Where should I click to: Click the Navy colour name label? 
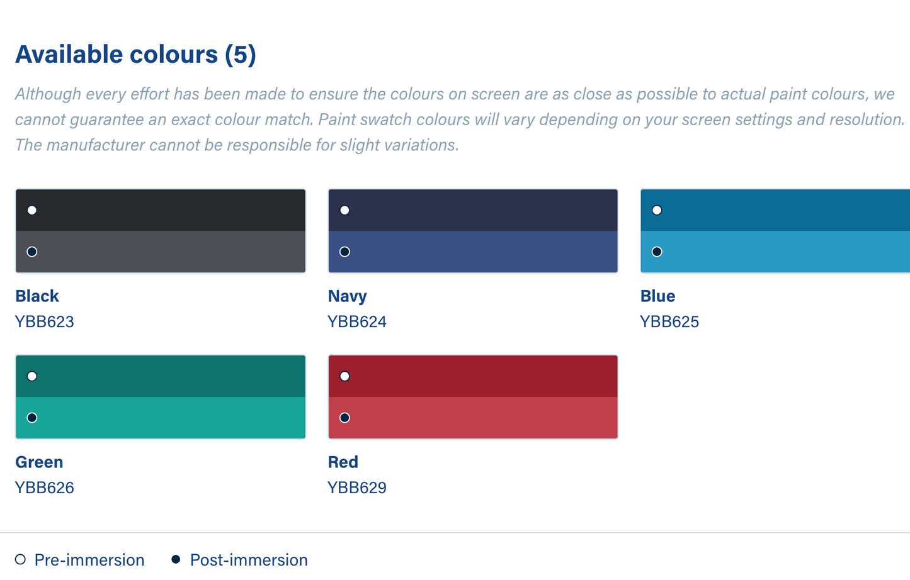tap(347, 296)
